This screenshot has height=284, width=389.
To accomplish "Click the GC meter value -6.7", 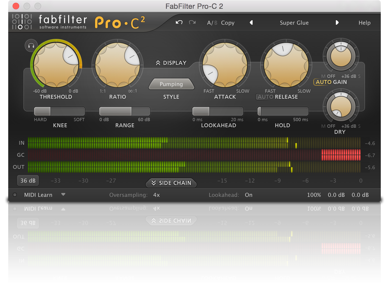I will pyautogui.click(x=370, y=155).
